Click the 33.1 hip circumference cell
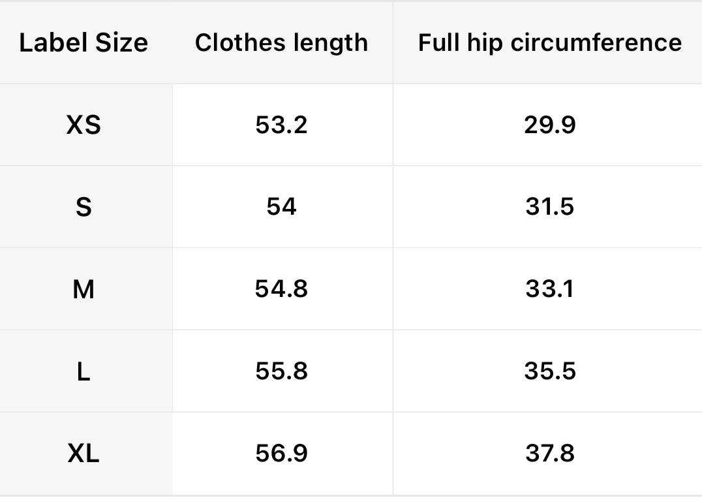Image resolution: width=702 pixels, height=500 pixels. coord(549,289)
